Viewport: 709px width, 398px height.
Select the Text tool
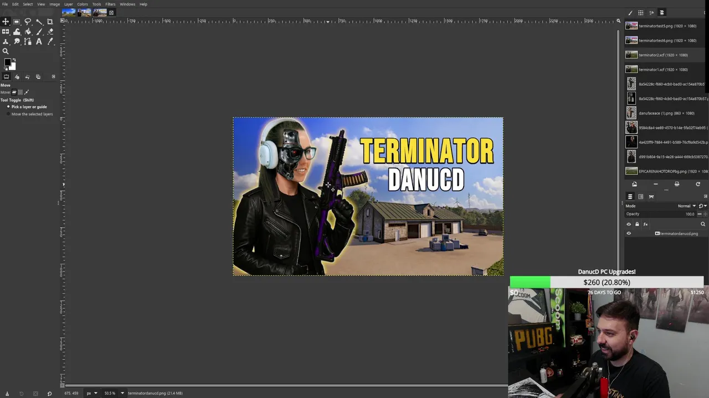point(39,41)
